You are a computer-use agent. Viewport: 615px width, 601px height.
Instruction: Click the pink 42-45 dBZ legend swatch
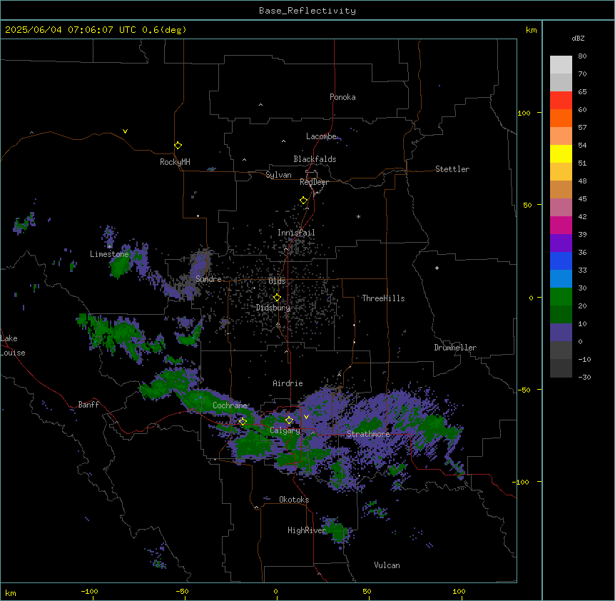(561, 208)
